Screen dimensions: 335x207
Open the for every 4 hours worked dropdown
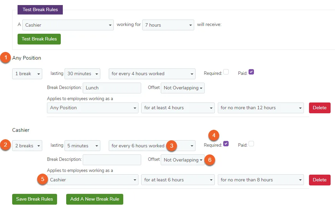(152, 74)
